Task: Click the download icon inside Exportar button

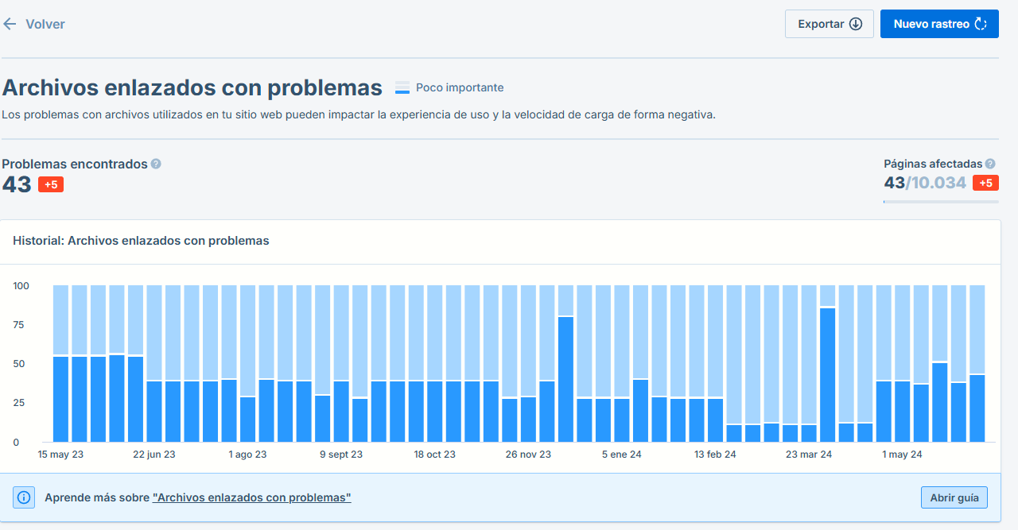Action: coord(857,24)
